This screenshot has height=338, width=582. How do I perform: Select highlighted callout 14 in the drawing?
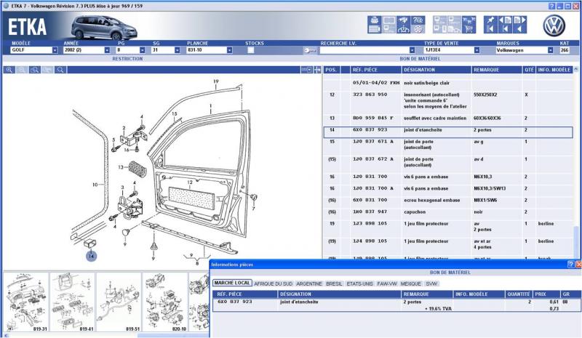pyautogui.click(x=92, y=256)
